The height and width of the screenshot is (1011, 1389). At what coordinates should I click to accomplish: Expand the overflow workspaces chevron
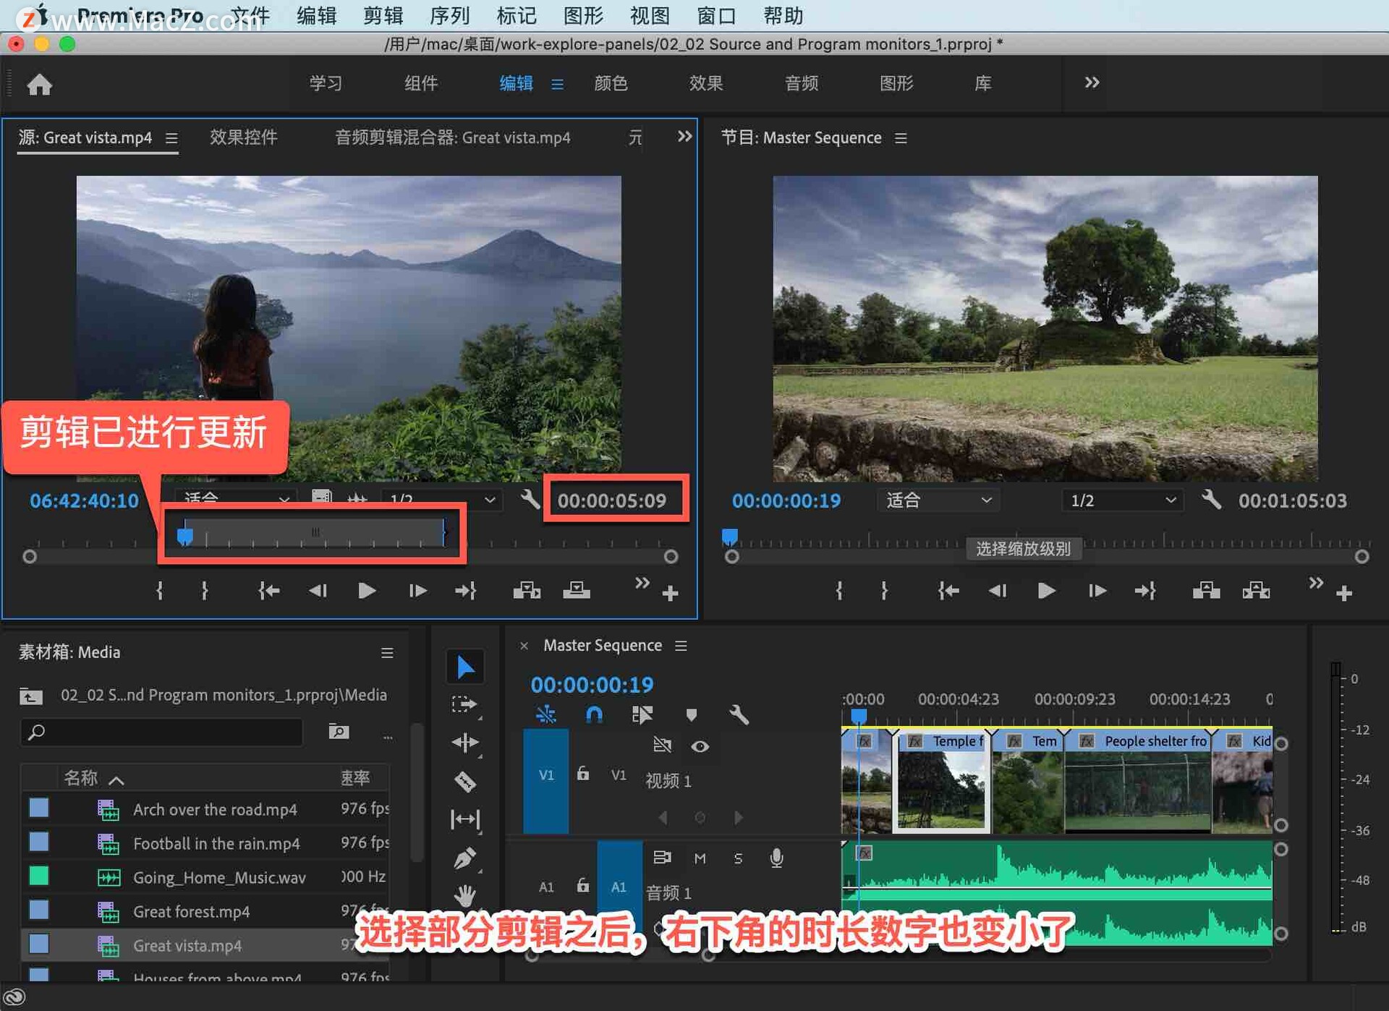pos(1092,82)
